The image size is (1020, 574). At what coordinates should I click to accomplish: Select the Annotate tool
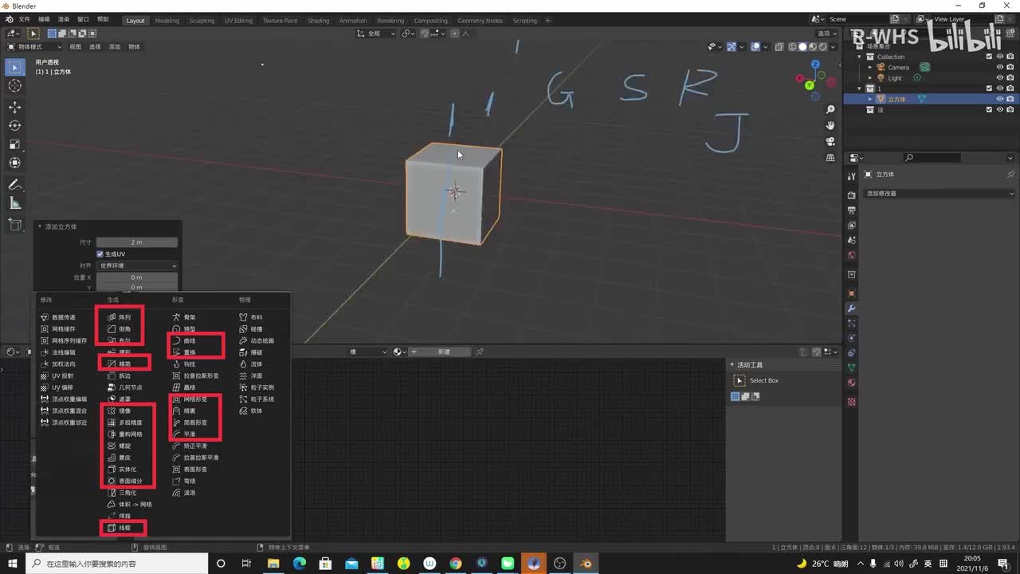15,184
